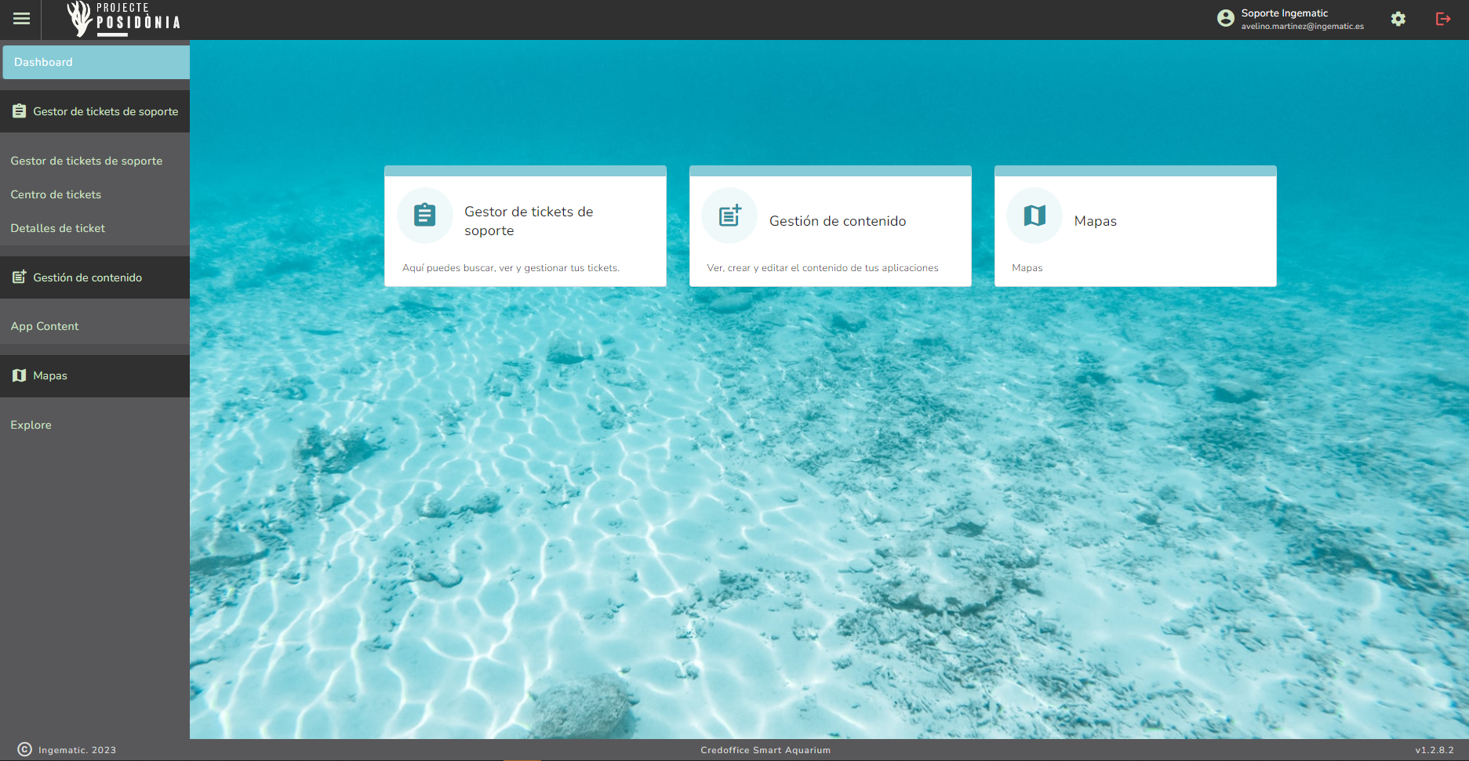Image resolution: width=1469 pixels, height=761 pixels.
Task: Click the map icon on Mapas card
Action: pyautogui.click(x=1034, y=216)
